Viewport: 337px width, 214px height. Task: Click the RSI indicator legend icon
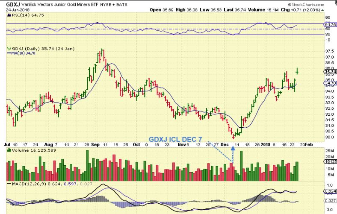point(9,15)
